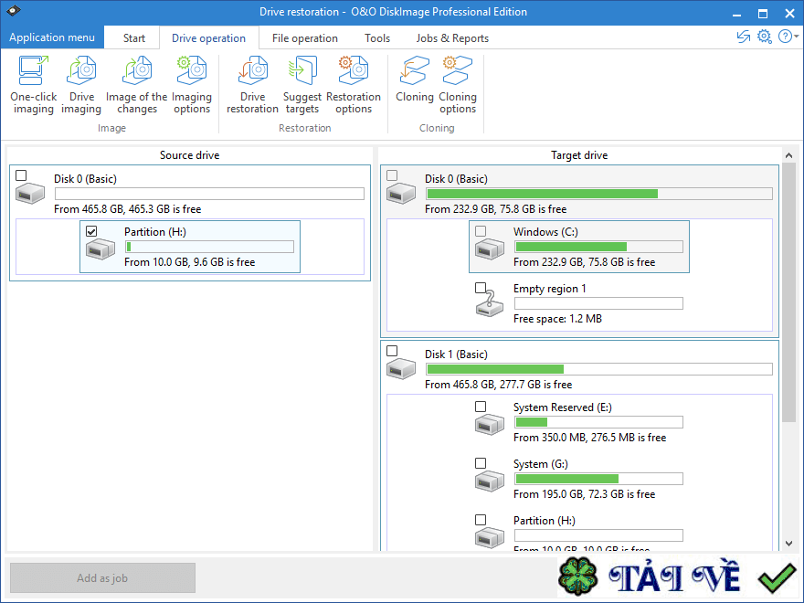804x603 pixels.
Task: Click the O&O DiskImage app logo icon
Action: pos(14,11)
